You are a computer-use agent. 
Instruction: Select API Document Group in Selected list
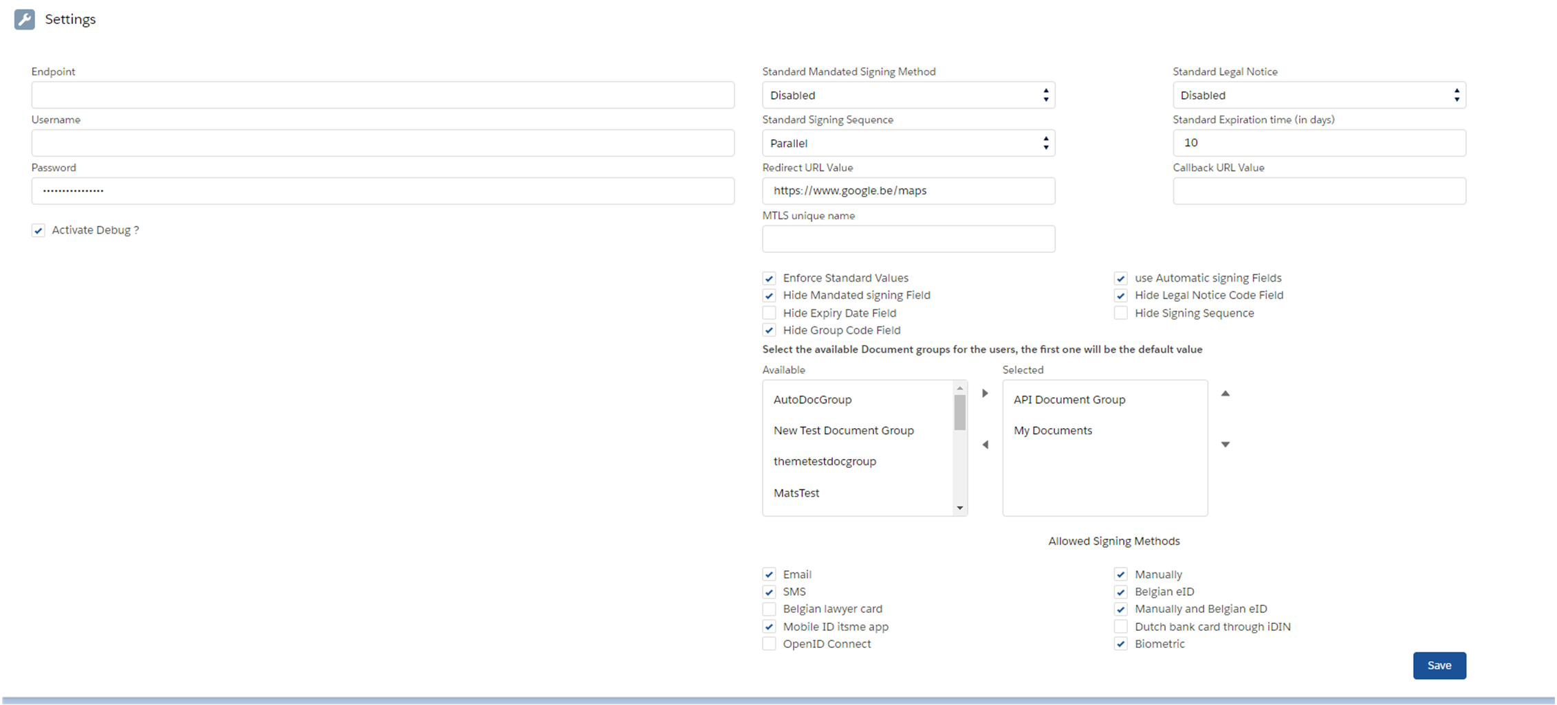pyautogui.click(x=1069, y=400)
